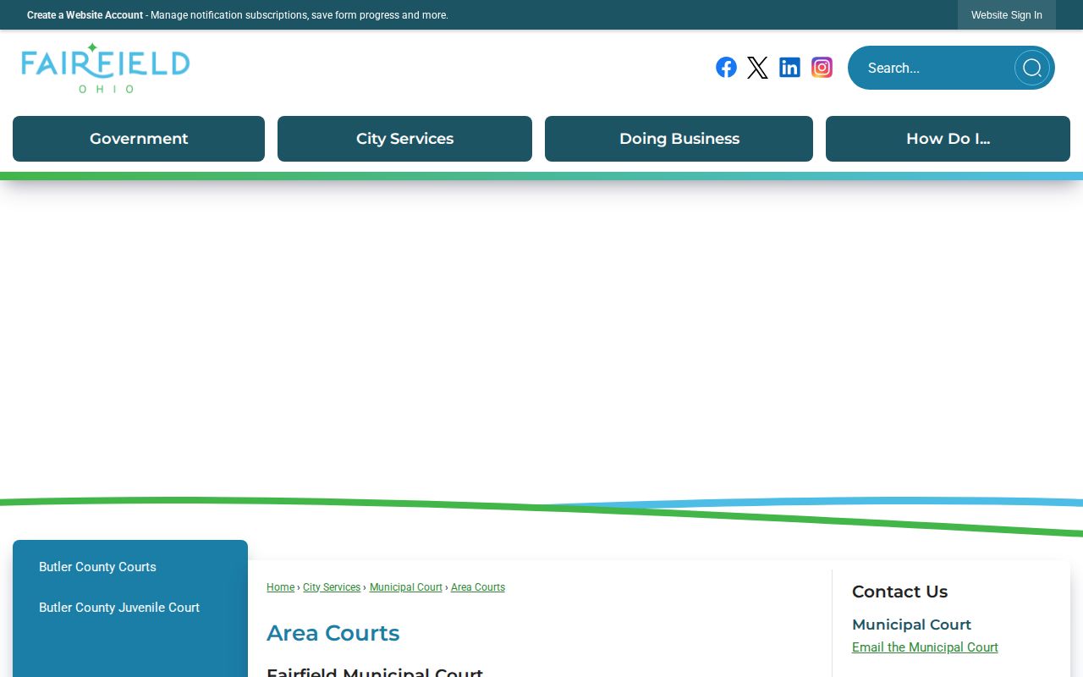This screenshot has height=677, width=1083.
Task: Click the Fairfield Ohio logo
Action: click(106, 68)
